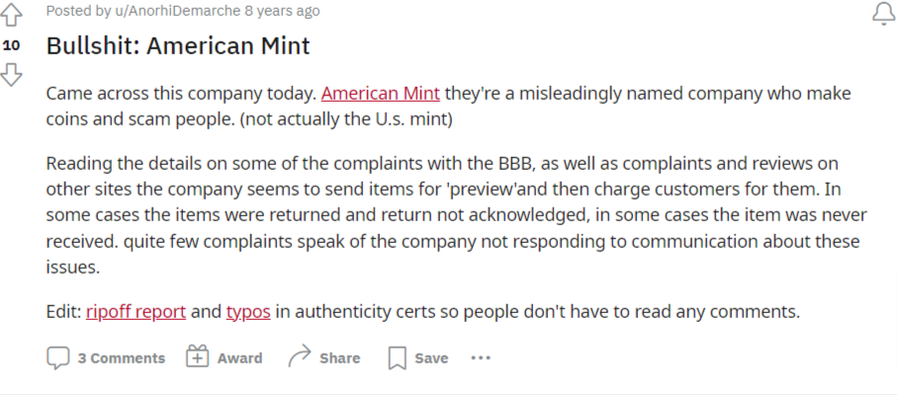Click the vote score number 10
The width and height of the screenshot is (897, 395).
pos(11,45)
